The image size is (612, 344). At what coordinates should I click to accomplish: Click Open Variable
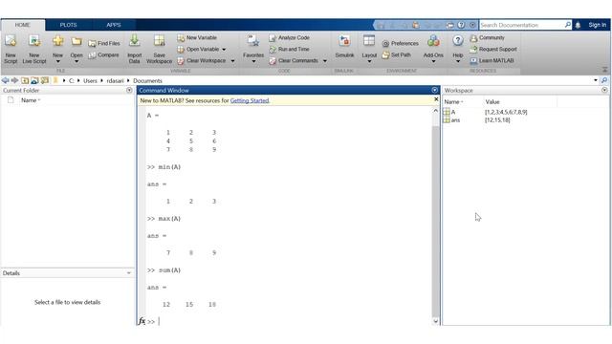(199, 49)
